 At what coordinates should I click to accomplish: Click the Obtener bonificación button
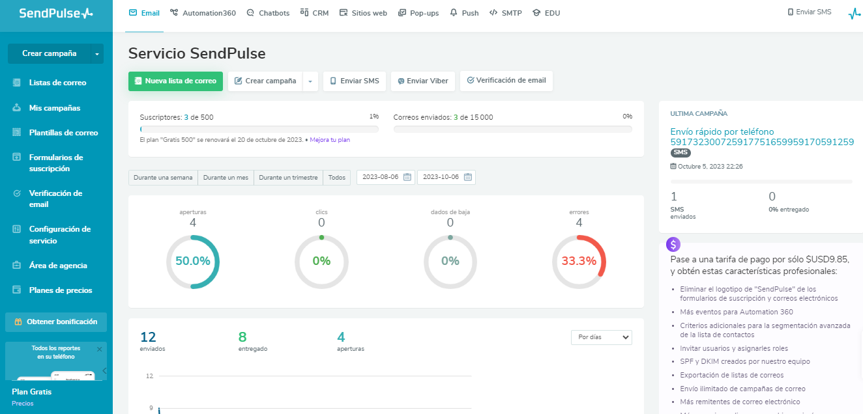pos(56,322)
